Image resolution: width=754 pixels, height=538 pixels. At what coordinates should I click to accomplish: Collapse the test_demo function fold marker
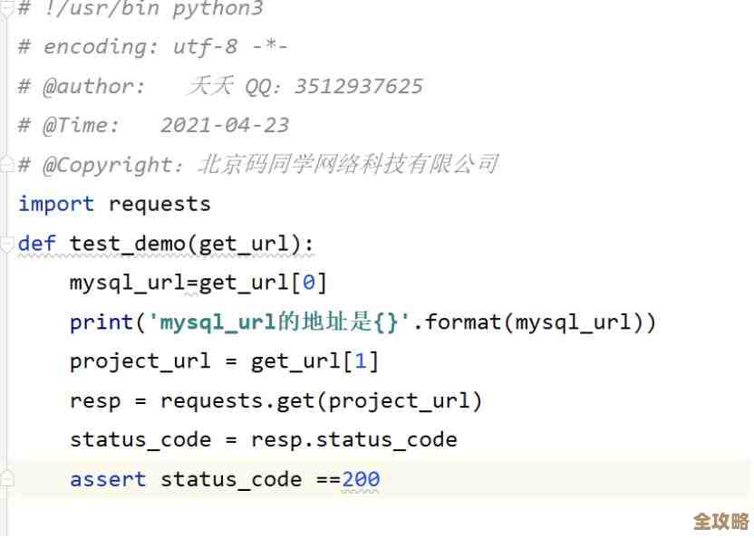pos(6,243)
